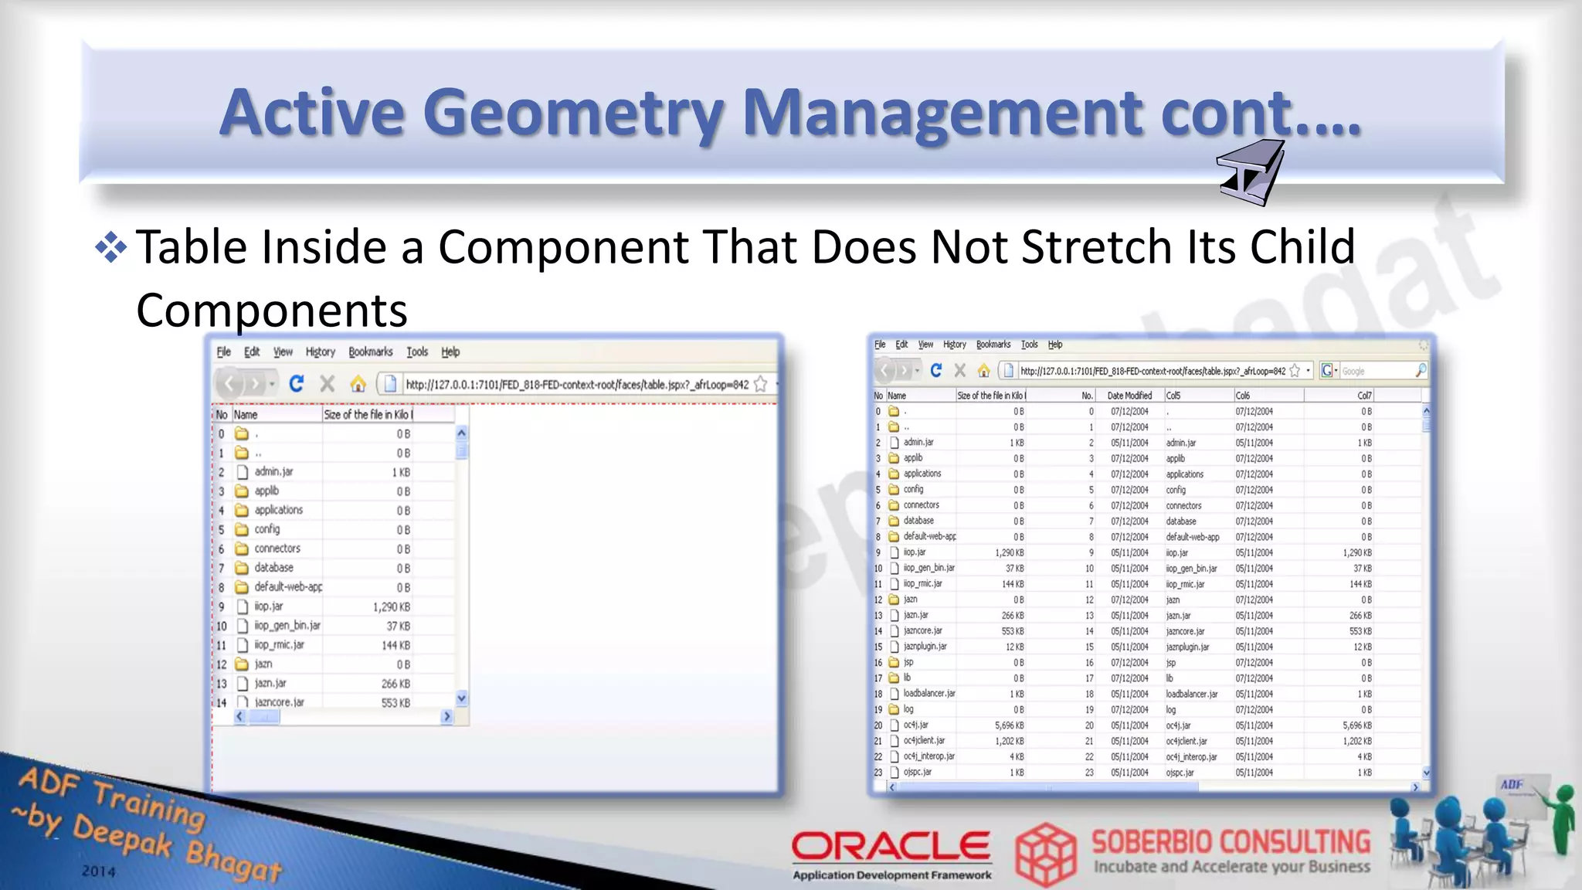This screenshot has width=1582, height=890.
Task: Click Home icon in the left browser toolbar
Action: click(358, 384)
